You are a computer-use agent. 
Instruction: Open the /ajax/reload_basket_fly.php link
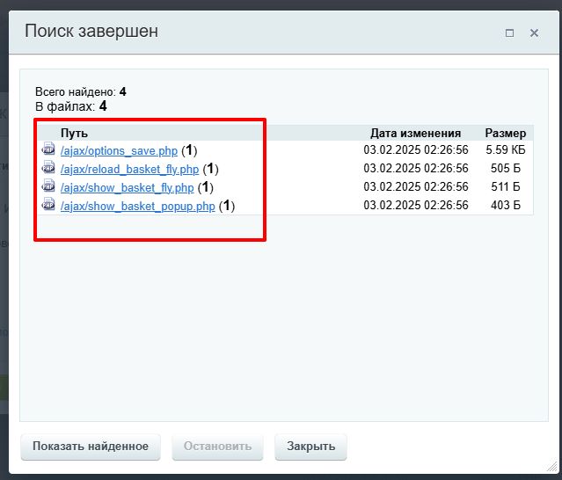pos(129,169)
